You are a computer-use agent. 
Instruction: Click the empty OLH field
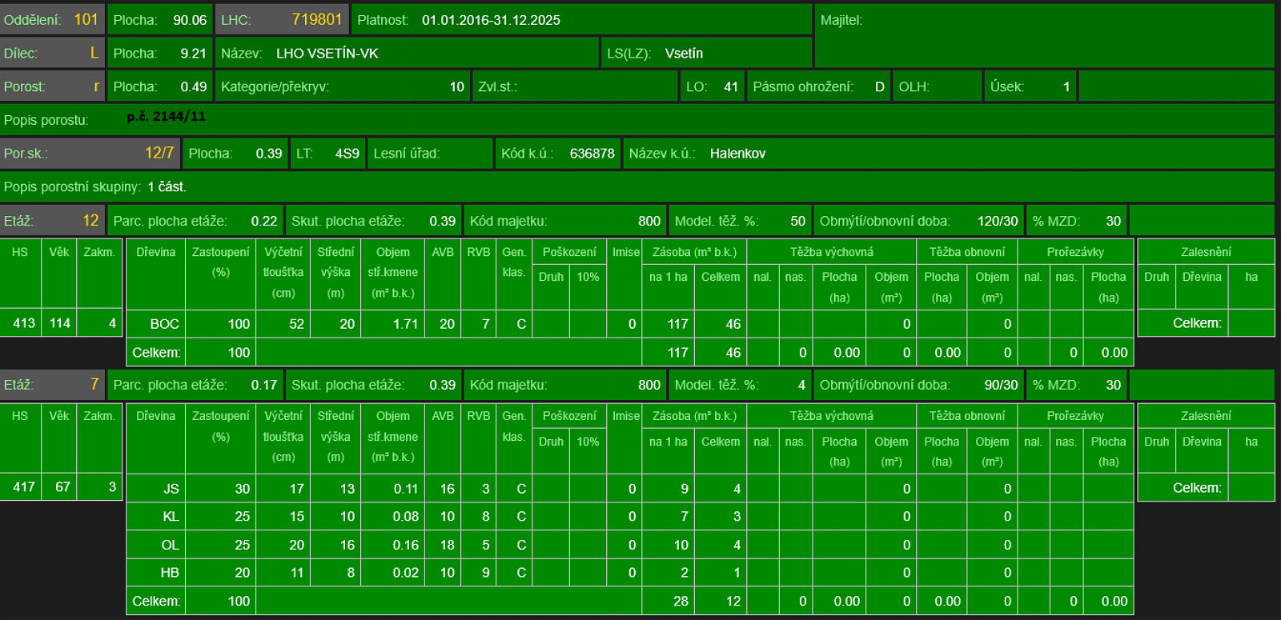(938, 86)
